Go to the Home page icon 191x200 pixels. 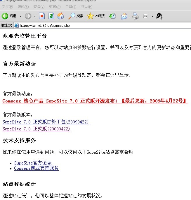60,16
